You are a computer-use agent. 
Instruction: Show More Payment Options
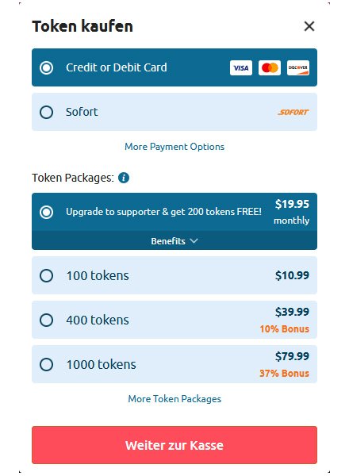pos(174,147)
